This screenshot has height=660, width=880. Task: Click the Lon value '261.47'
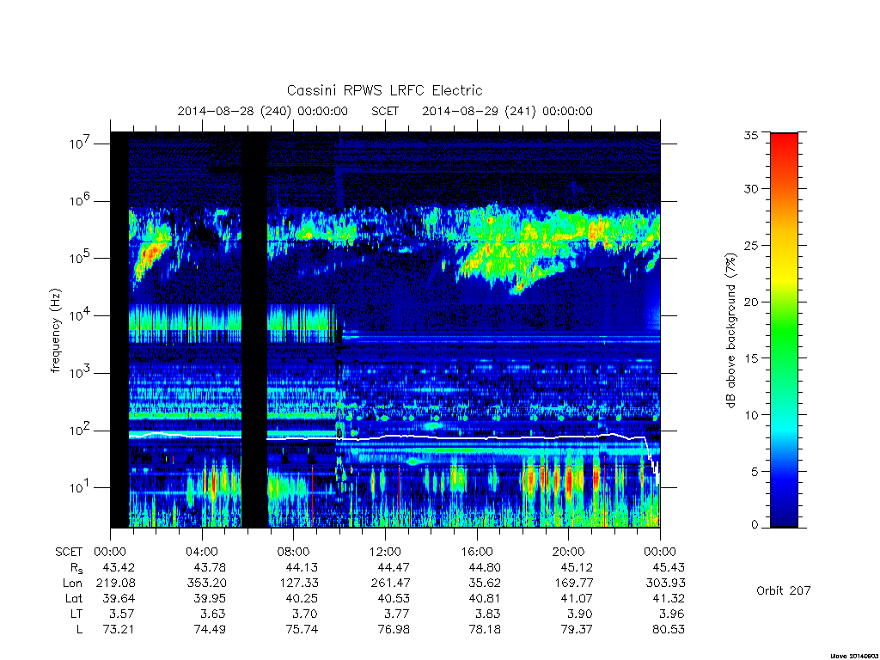[390, 584]
